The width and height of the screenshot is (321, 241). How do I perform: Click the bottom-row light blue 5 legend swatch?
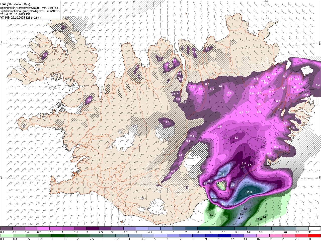tap(160, 235)
